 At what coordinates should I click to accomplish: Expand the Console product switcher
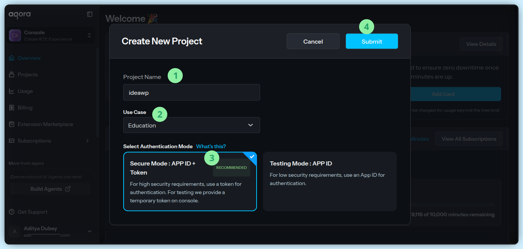pos(89,35)
